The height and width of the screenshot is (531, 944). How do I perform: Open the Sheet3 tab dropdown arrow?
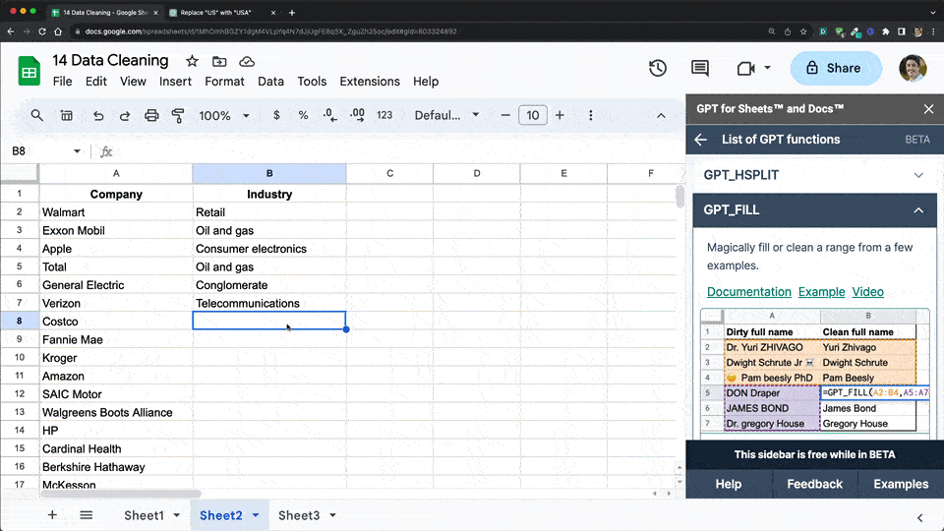pos(332,515)
